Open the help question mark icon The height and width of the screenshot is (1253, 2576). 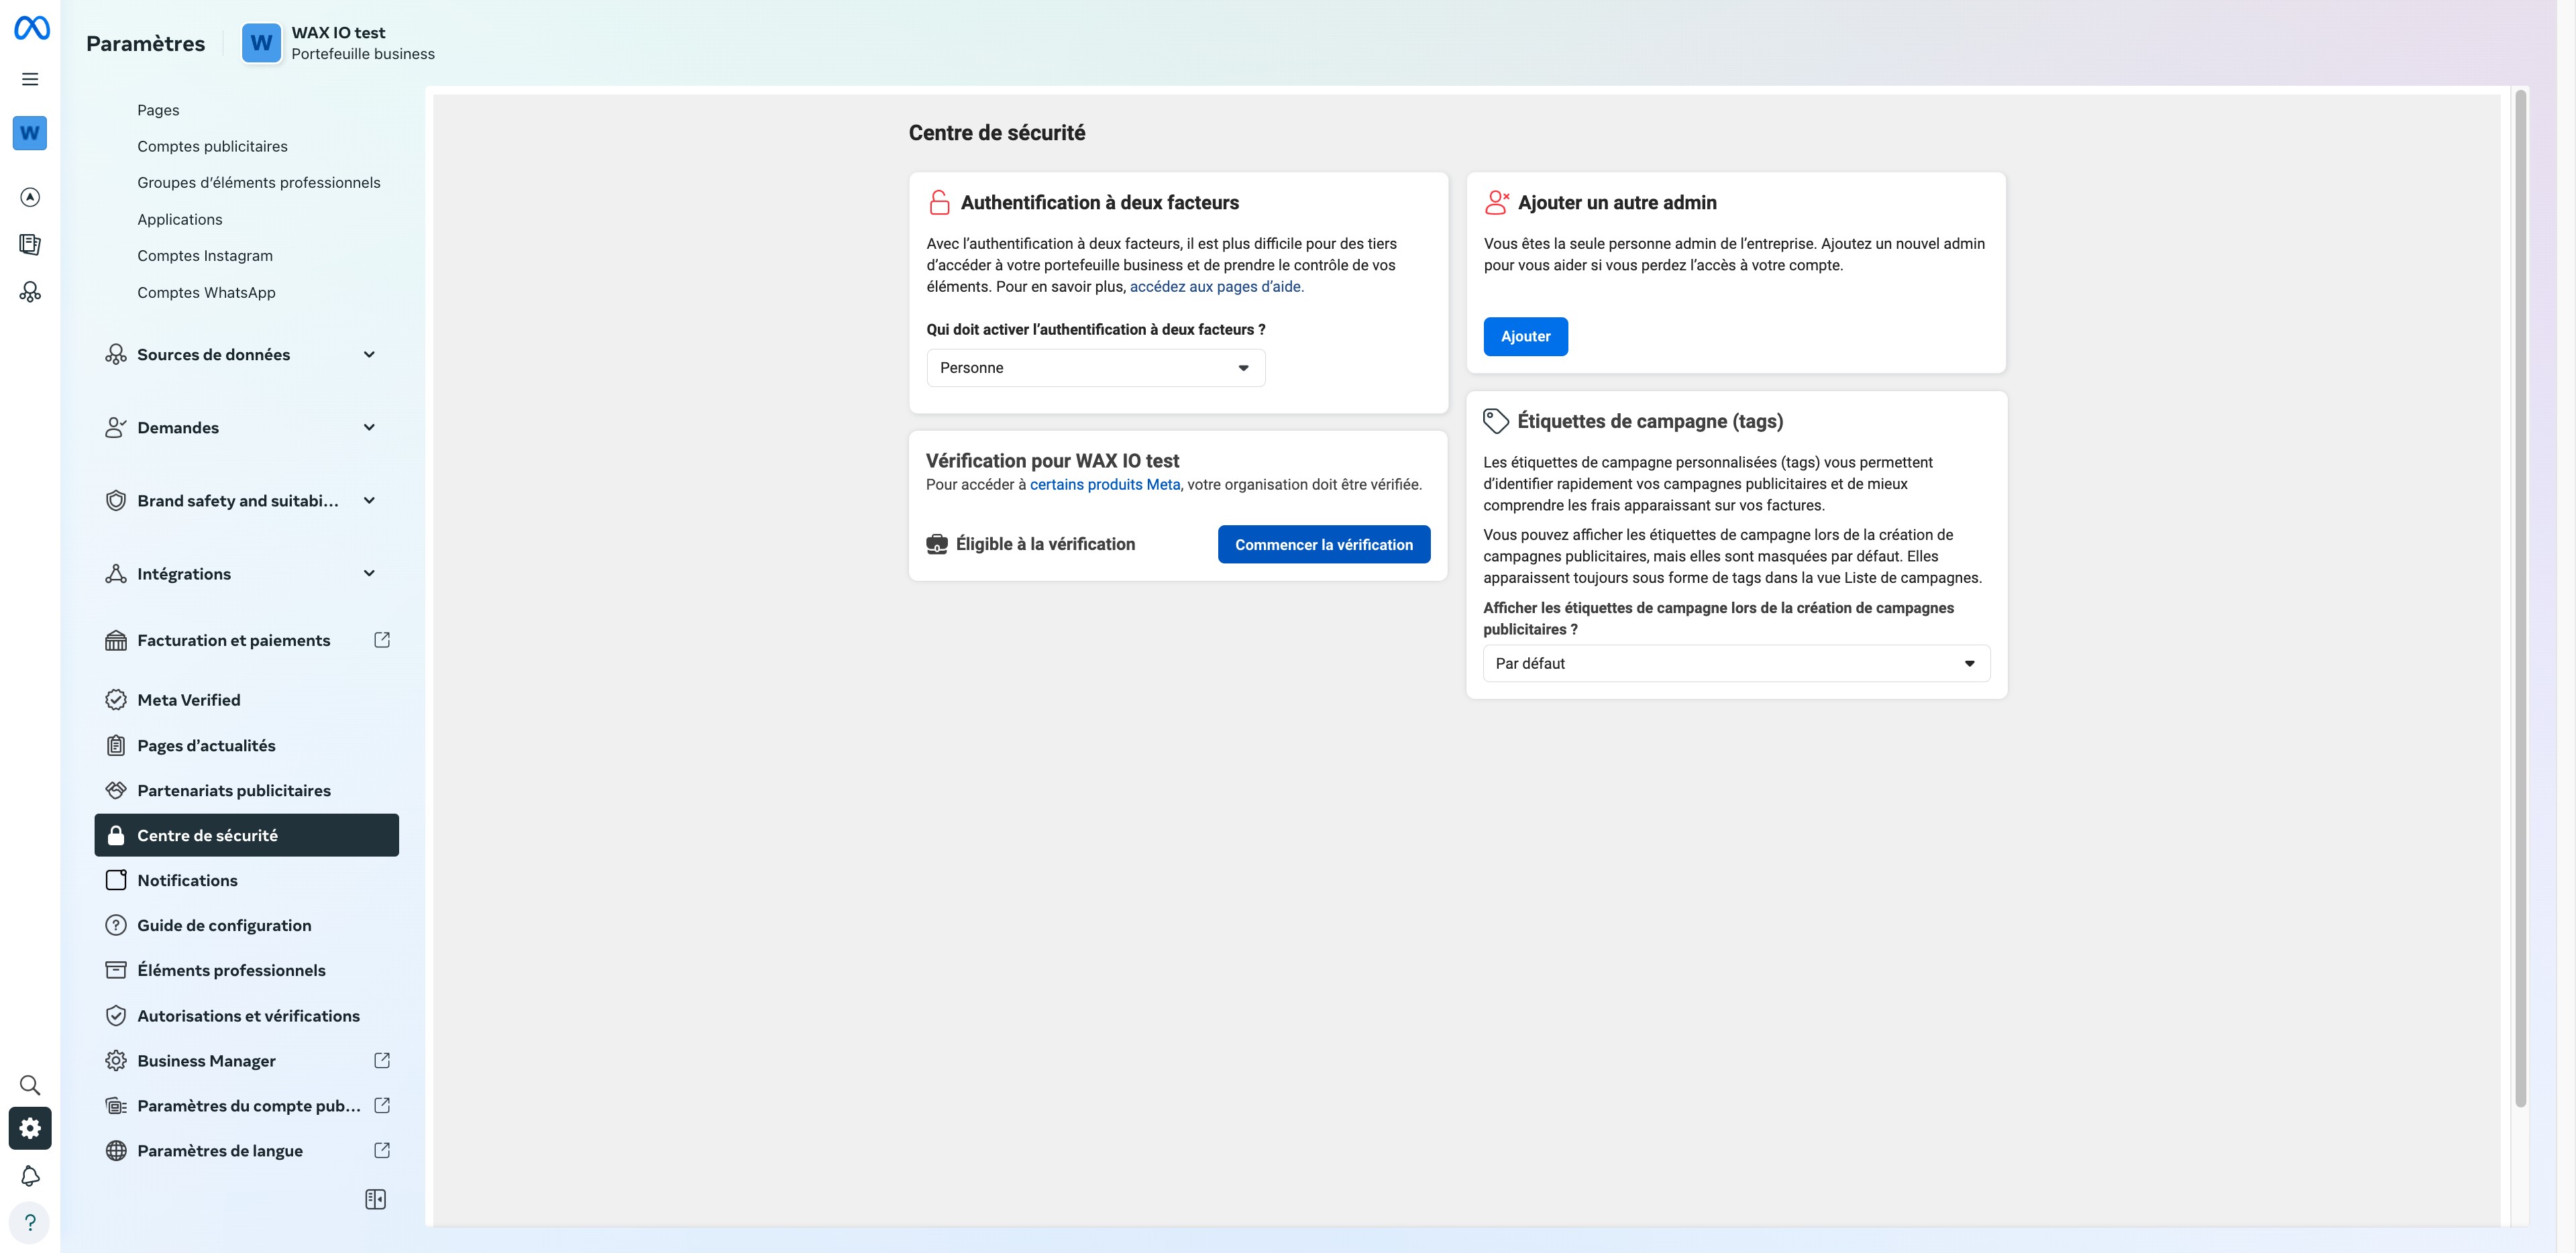tap(30, 1222)
